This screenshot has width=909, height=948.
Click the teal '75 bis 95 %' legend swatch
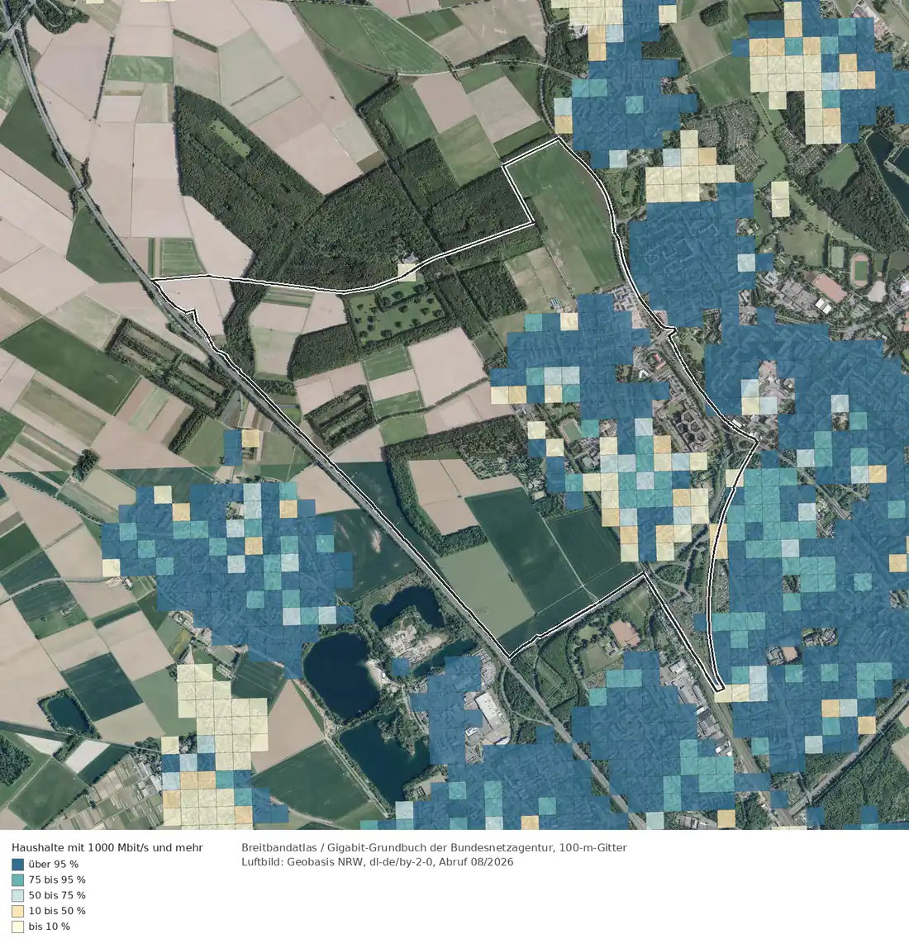17,879
